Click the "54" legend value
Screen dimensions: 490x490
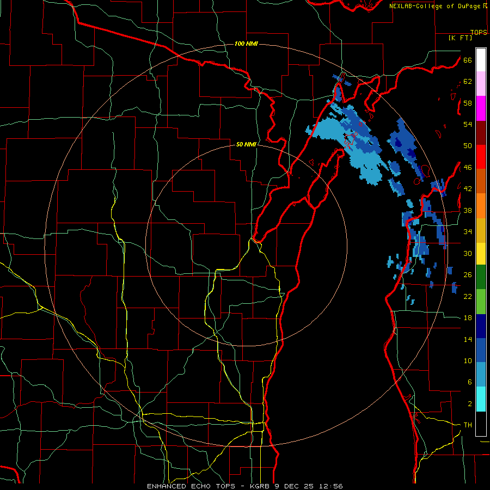[x=468, y=124]
